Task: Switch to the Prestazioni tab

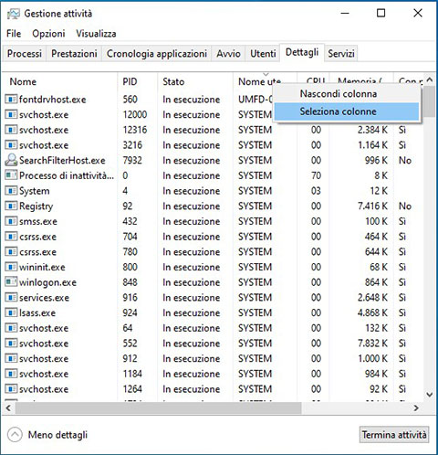Action: pos(74,54)
